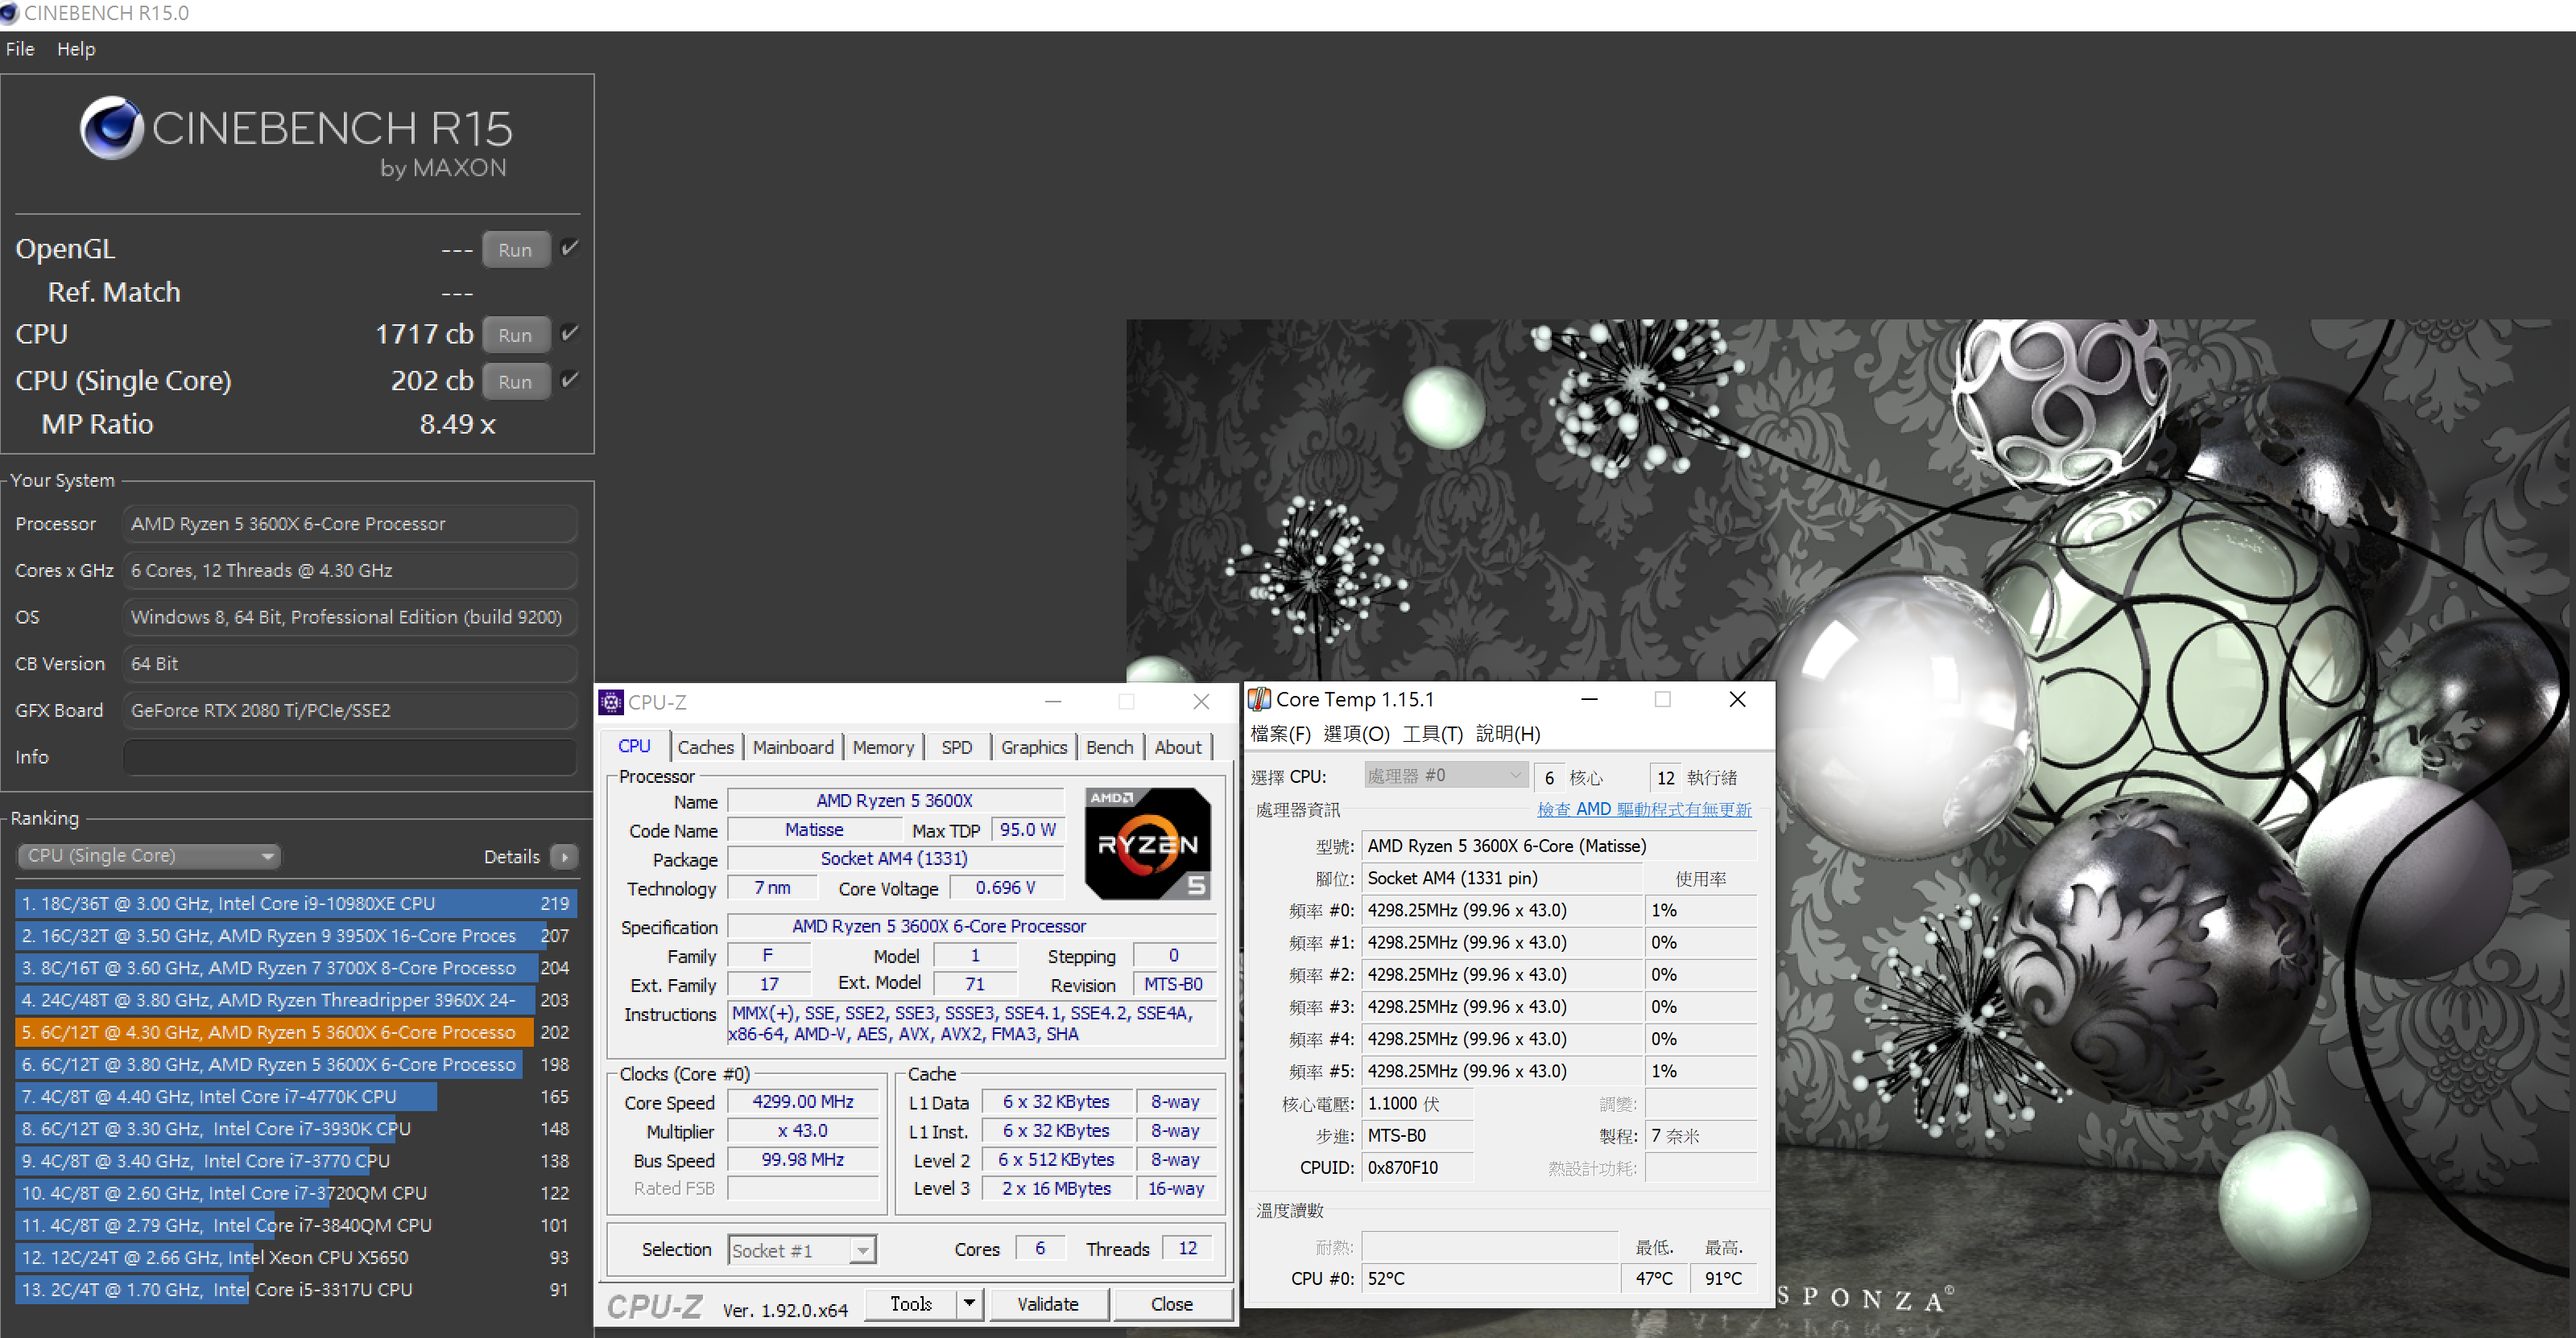Click the CPU #0 temperature 52°C reading
The height and width of the screenshot is (1338, 2576).
click(x=1489, y=1278)
